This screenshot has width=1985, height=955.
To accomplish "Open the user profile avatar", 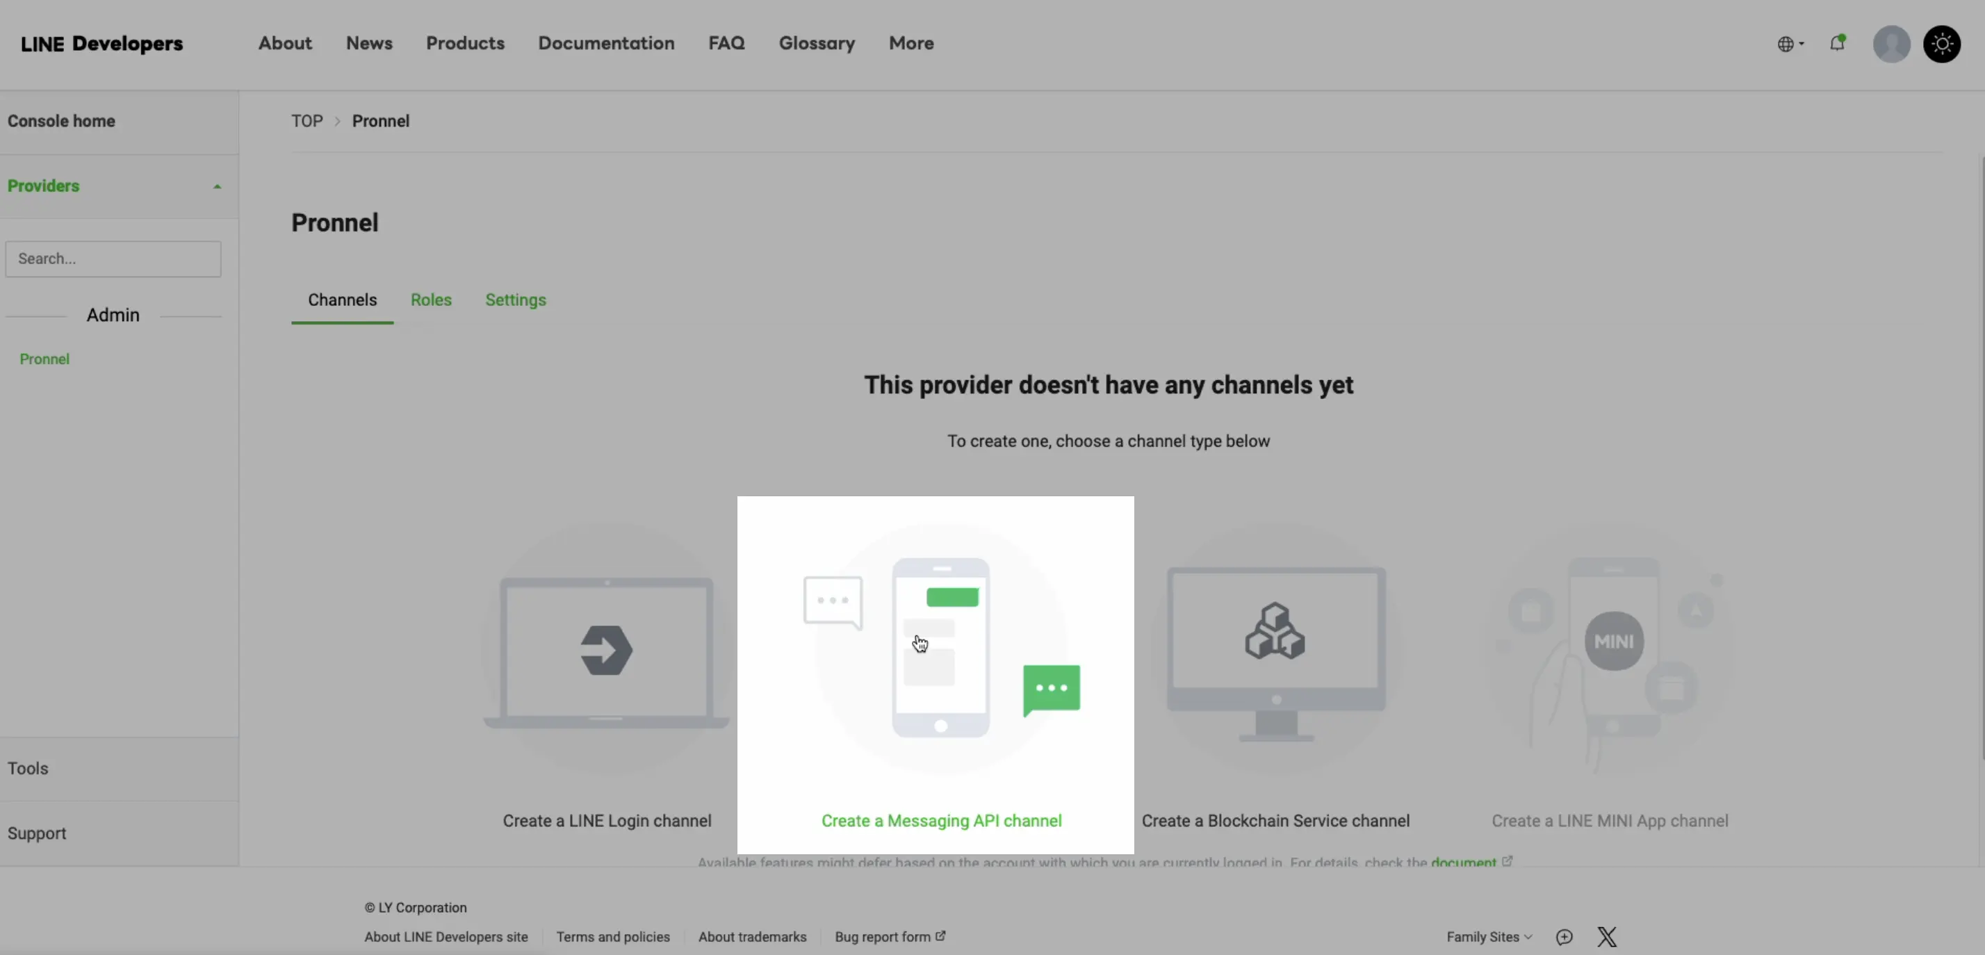I will pos(1891,44).
